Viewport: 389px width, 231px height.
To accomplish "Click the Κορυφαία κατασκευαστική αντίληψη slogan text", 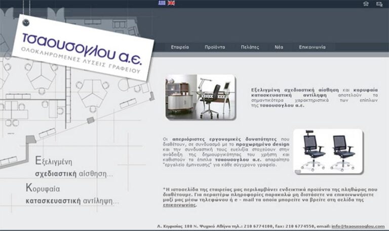I will [72, 194].
